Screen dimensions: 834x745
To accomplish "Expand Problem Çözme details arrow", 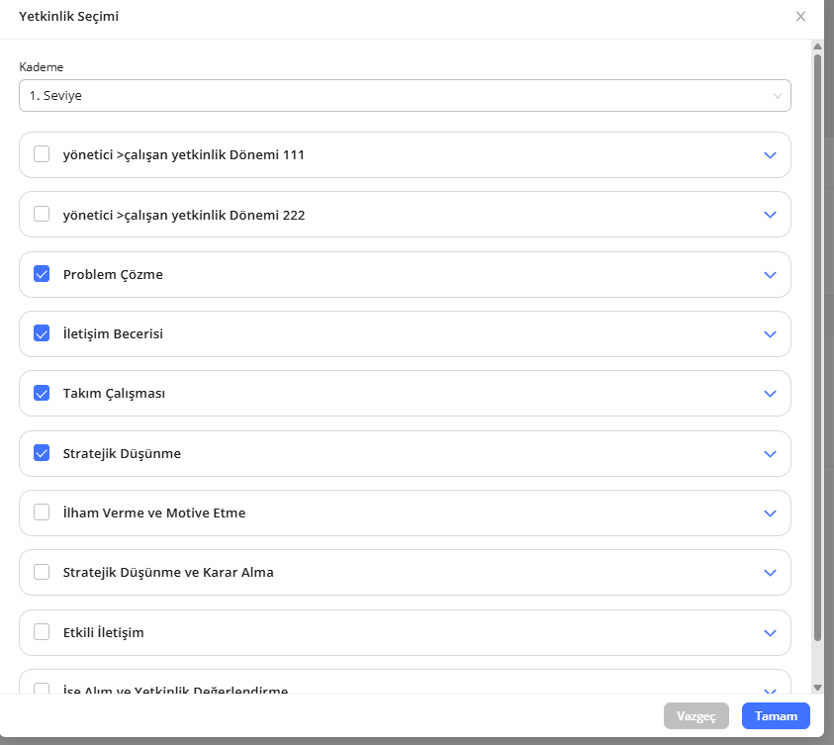I will 771,274.
